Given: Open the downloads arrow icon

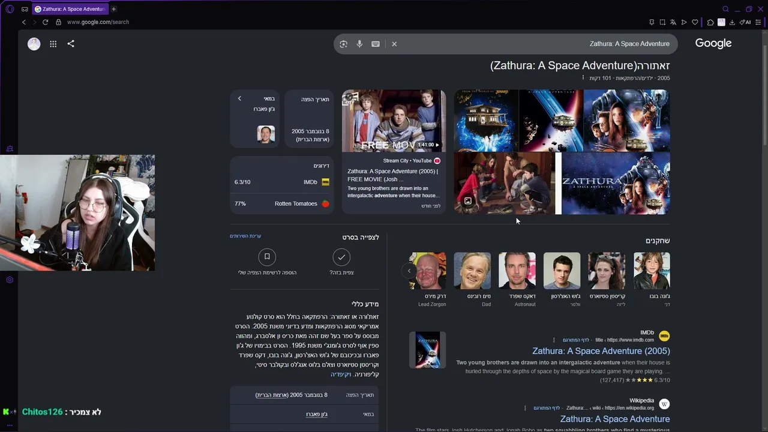Looking at the screenshot, I should coord(732,22).
